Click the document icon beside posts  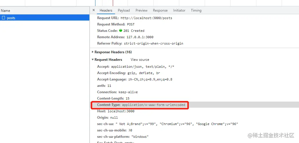3,18
